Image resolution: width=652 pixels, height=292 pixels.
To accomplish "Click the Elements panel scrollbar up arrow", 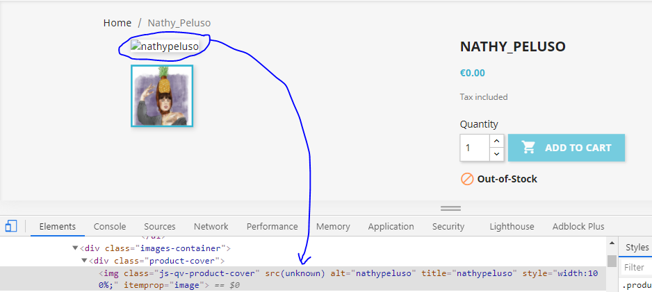I will 612,243.
